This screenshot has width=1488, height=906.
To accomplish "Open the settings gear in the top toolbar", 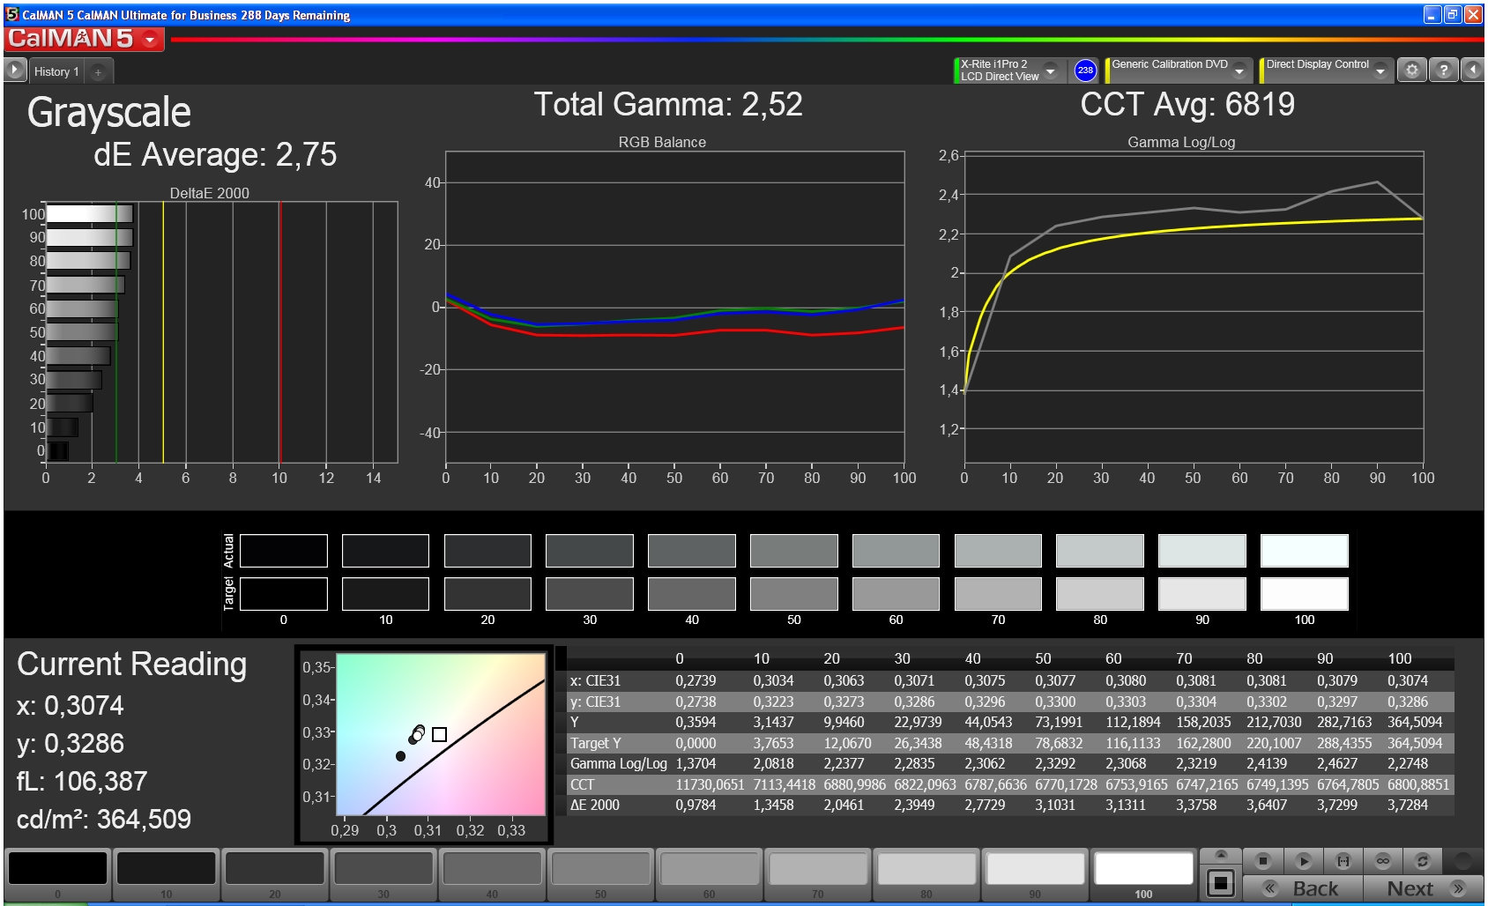I will click(1411, 71).
